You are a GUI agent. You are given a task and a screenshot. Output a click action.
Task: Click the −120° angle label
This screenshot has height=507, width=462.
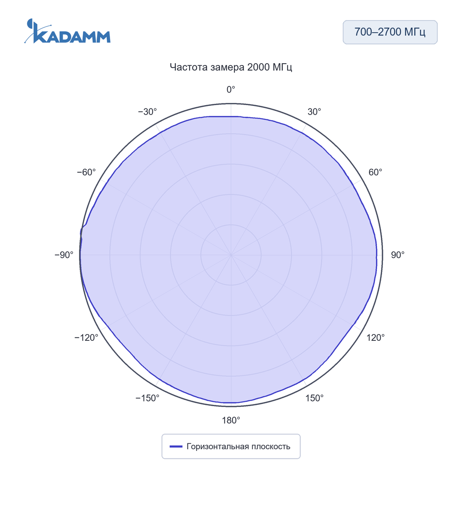click(86, 338)
